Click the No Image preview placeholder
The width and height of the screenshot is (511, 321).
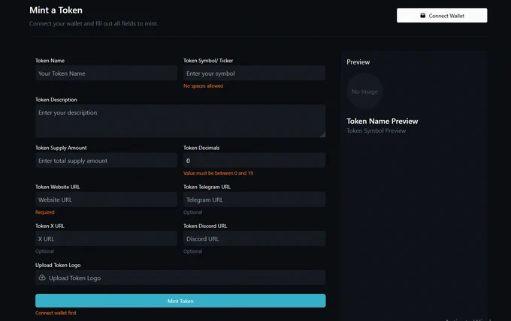click(x=364, y=91)
